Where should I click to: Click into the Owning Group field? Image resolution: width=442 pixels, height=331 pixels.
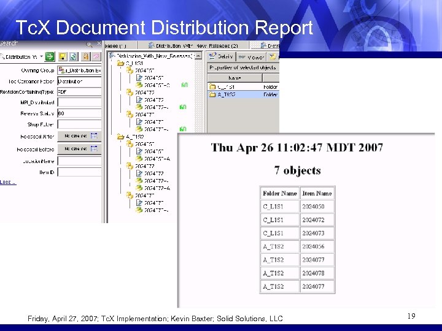pos(79,70)
